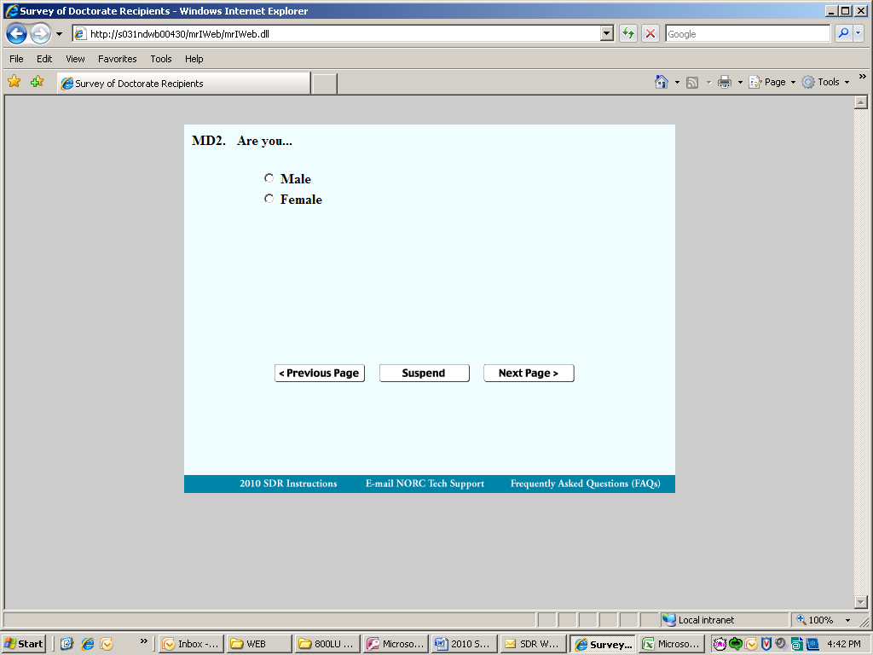Select the Female radio button

(269, 199)
